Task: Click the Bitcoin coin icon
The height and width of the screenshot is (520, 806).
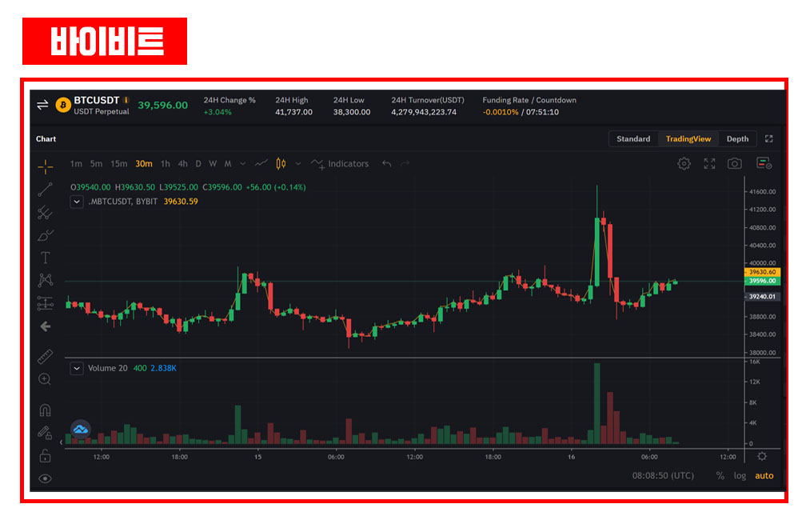Action: click(x=63, y=105)
